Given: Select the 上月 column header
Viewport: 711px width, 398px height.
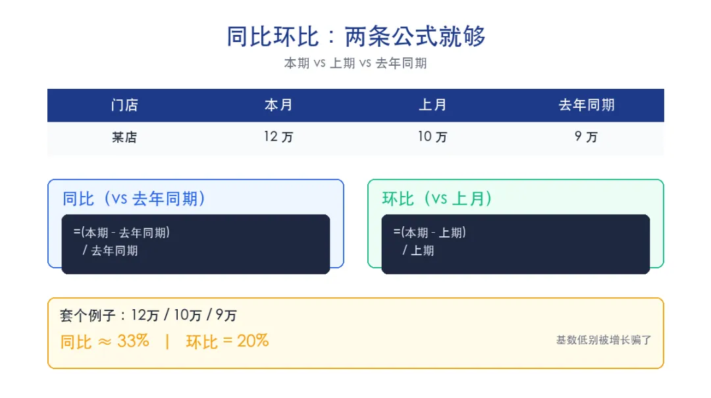Looking at the screenshot, I should (x=433, y=105).
